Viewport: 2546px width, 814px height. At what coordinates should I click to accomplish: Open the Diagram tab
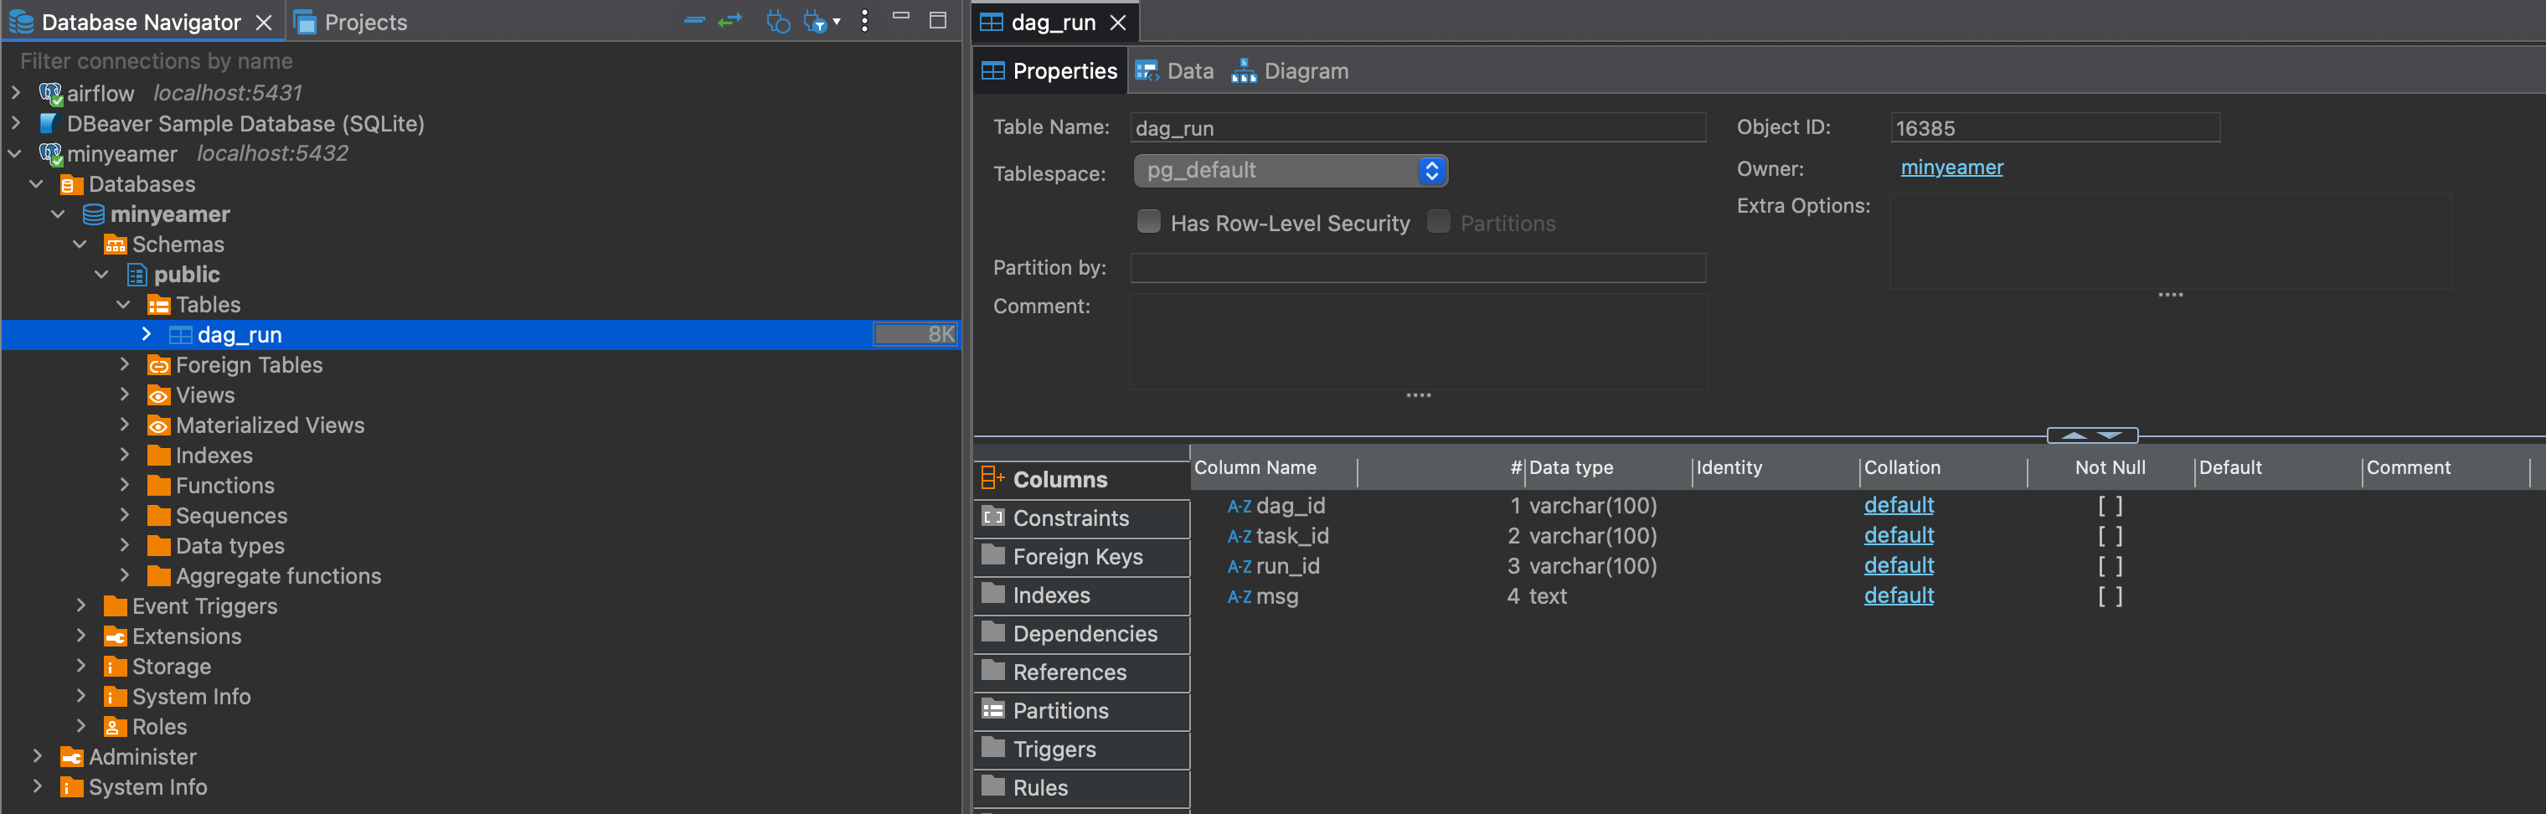point(1290,71)
